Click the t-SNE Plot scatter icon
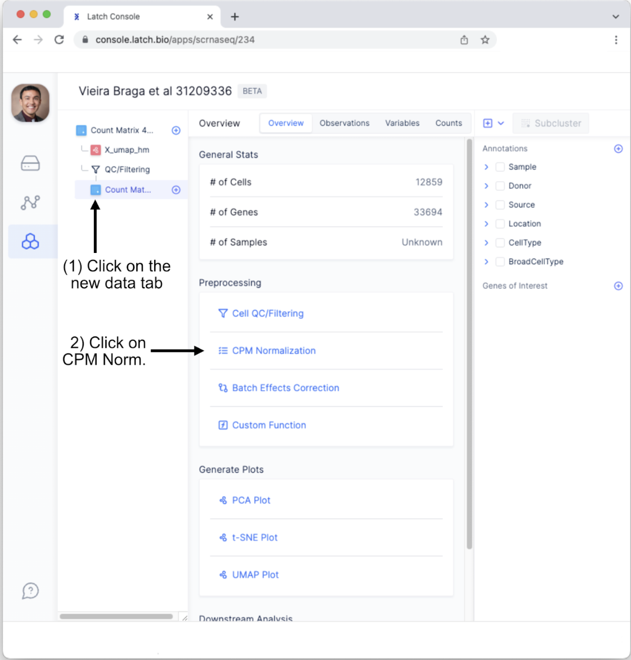 (x=223, y=537)
